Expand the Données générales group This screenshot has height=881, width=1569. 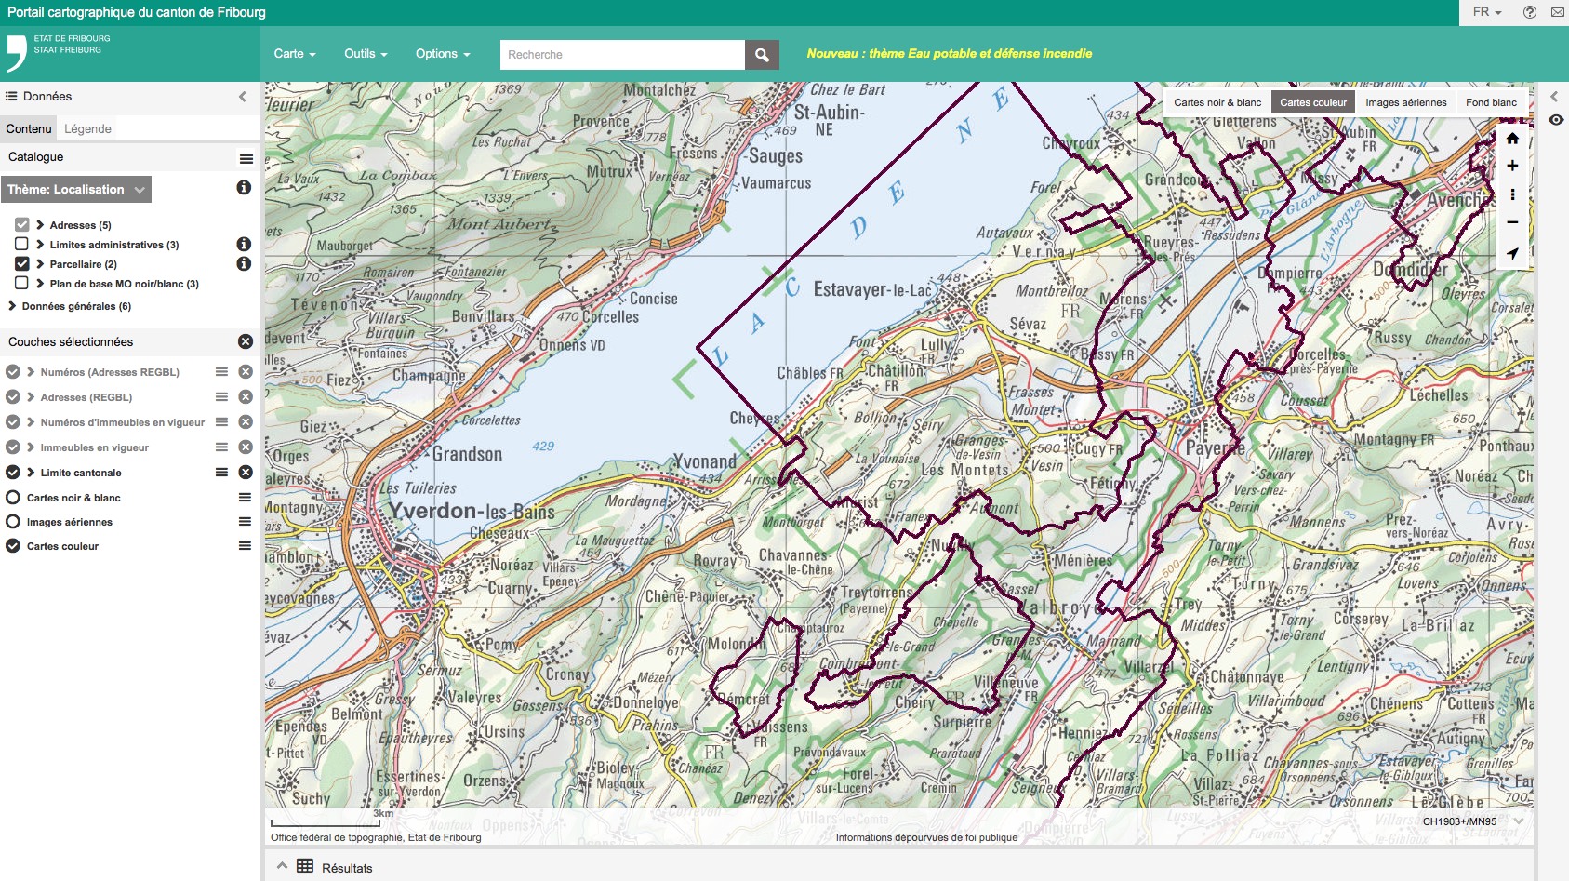tap(13, 306)
